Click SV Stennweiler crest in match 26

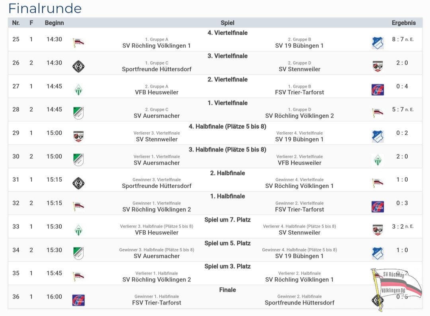tap(377, 67)
